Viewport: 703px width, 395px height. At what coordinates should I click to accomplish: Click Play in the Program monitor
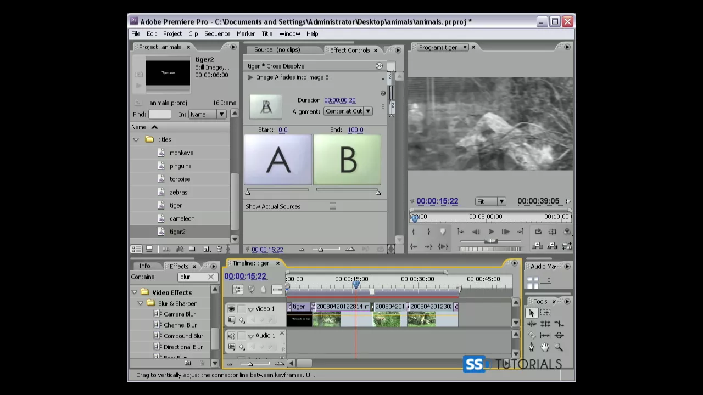[491, 232]
